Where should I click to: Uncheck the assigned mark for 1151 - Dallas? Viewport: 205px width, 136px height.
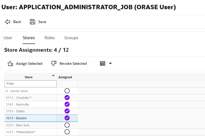point(67,111)
